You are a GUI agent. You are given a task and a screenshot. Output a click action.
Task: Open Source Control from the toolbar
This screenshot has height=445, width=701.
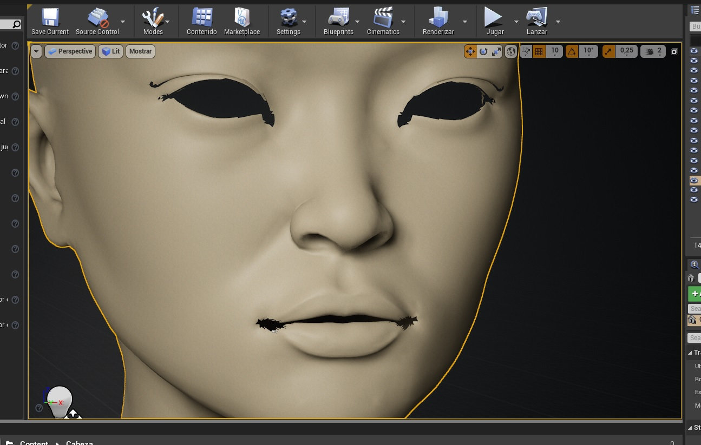[x=97, y=22]
